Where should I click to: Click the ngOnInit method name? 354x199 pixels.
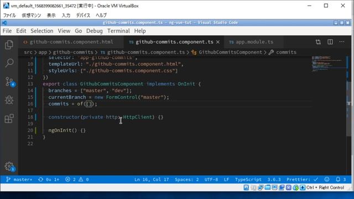click(60, 130)
